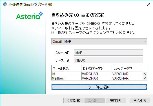Viewport: 153px width, 106px height.
Task: Finish the wizard with 完了(F)
Action: click(116, 100)
